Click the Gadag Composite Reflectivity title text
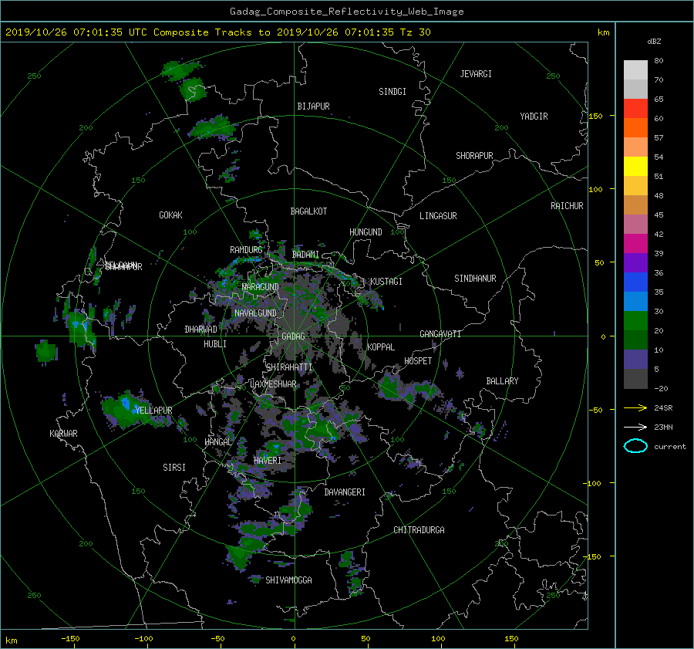The height and width of the screenshot is (649, 694). [346, 12]
